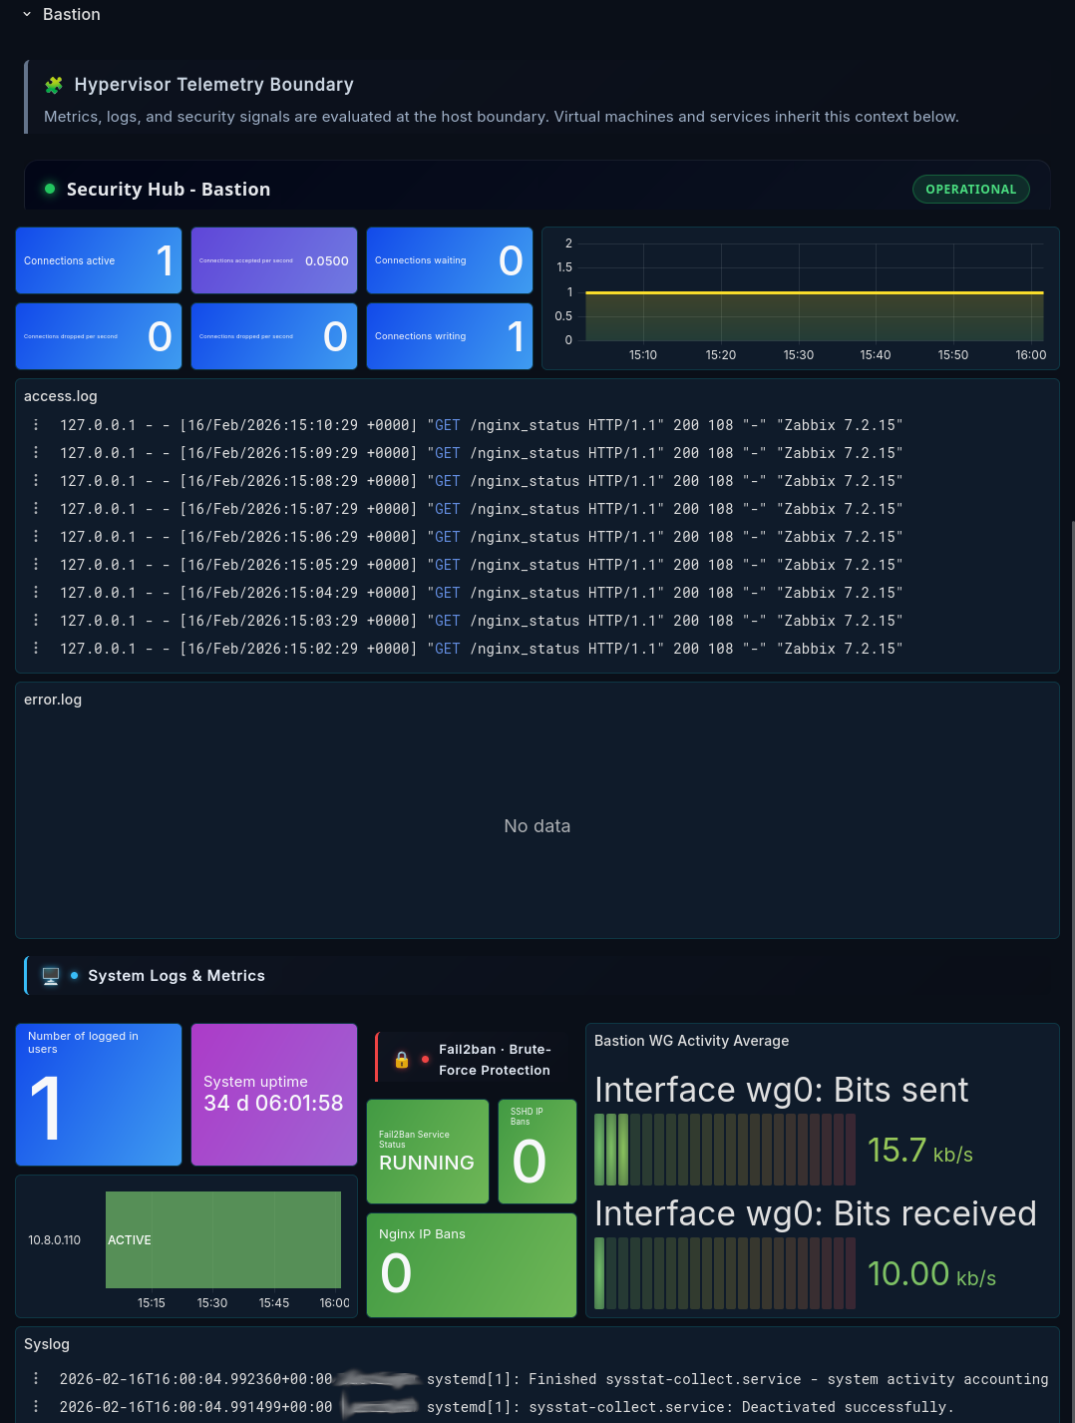Open log row menu for 15:02:29 entry
The width and height of the screenshot is (1075, 1423).
(36, 649)
